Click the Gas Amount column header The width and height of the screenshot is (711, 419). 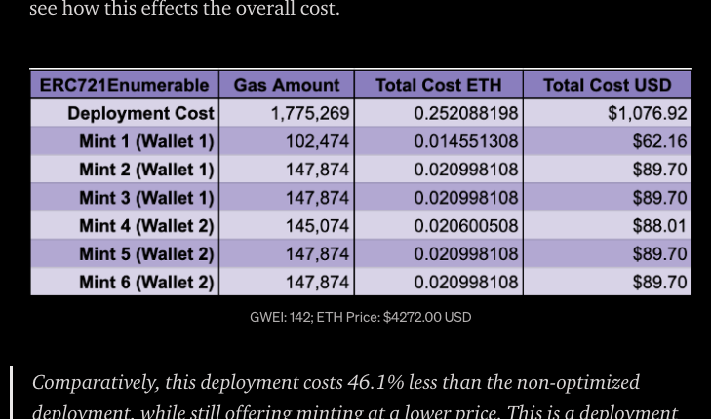pyautogui.click(x=287, y=85)
